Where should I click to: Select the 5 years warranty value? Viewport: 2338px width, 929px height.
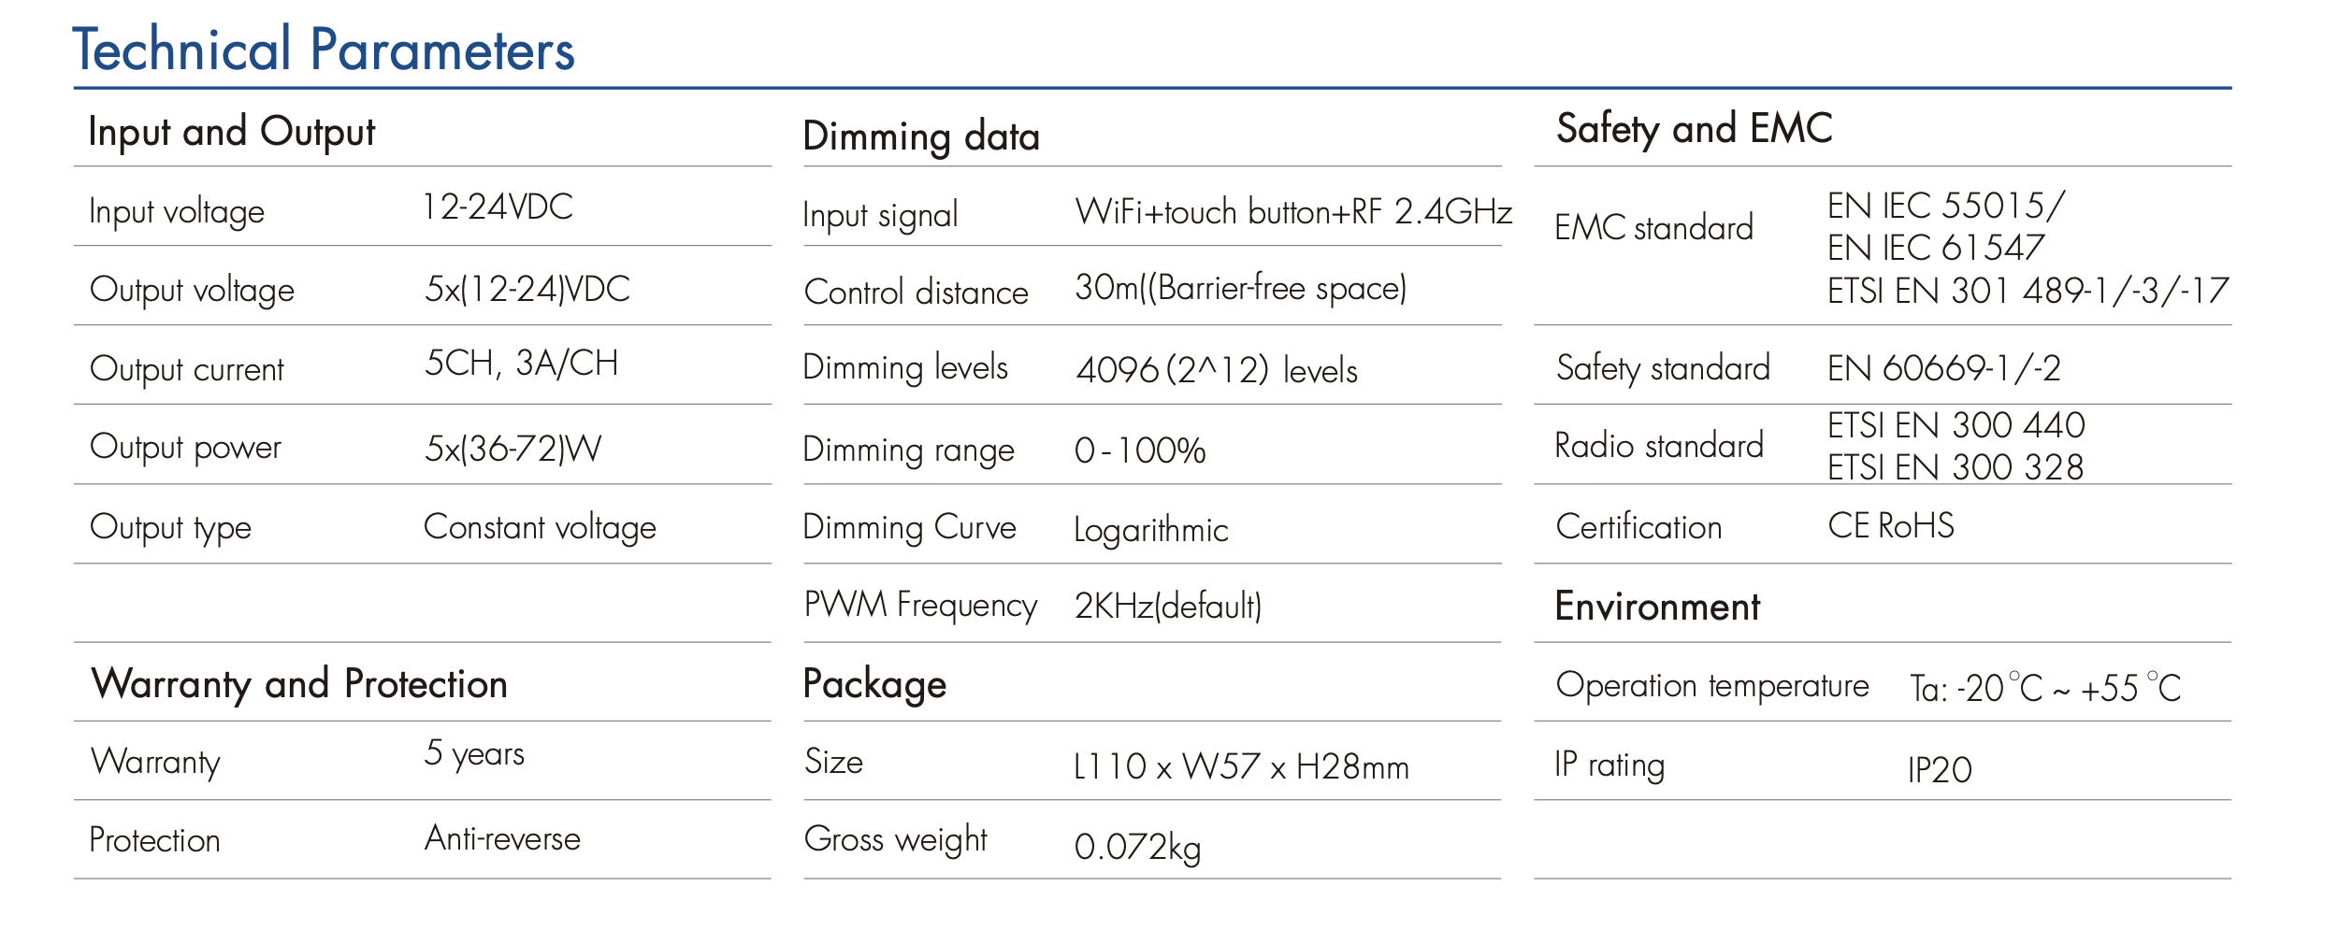[x=474, y=753]
